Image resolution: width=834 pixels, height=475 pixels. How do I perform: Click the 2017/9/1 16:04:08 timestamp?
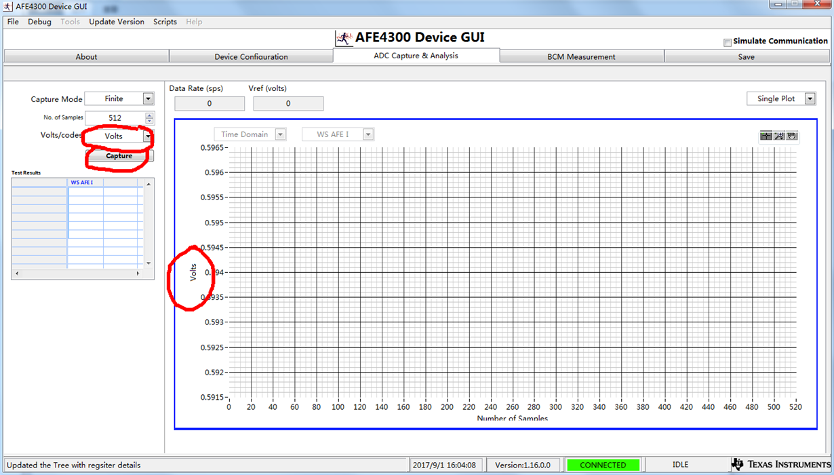(443, 465)
